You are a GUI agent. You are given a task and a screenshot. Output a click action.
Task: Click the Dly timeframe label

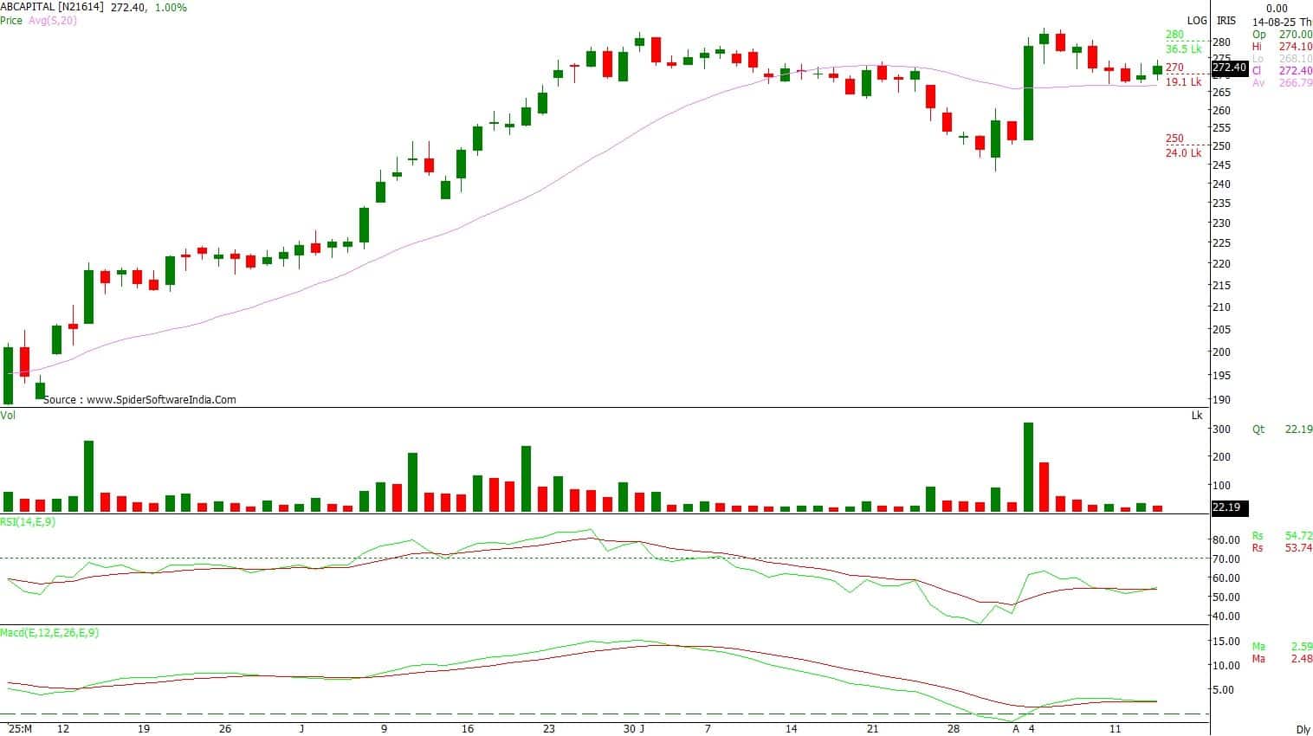(1302, 730)
